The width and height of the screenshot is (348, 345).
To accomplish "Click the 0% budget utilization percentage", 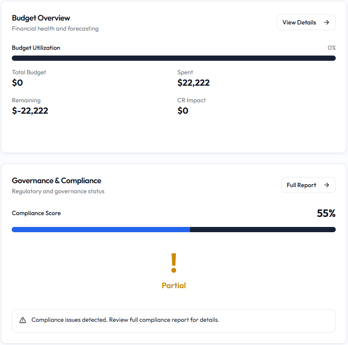I will pos(332,48).
